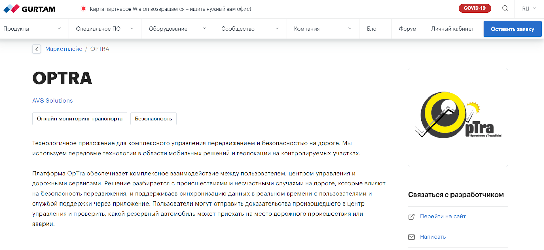Viewport: 544px width, 250px height.
Task: Expand the Оборудование menu
Action: (x=177, y=29)
